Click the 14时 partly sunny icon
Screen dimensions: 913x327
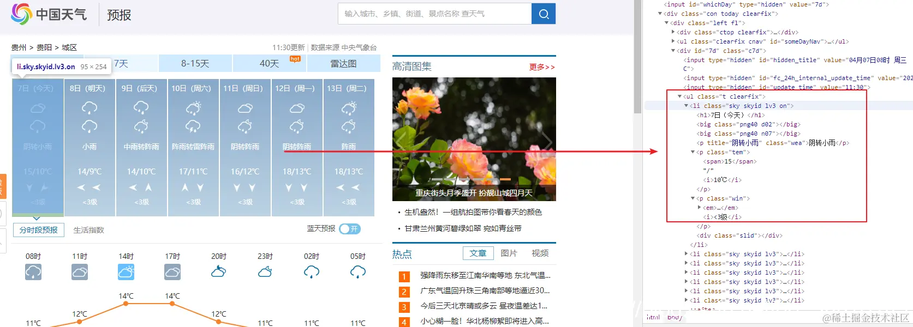[x=126, y=271]
